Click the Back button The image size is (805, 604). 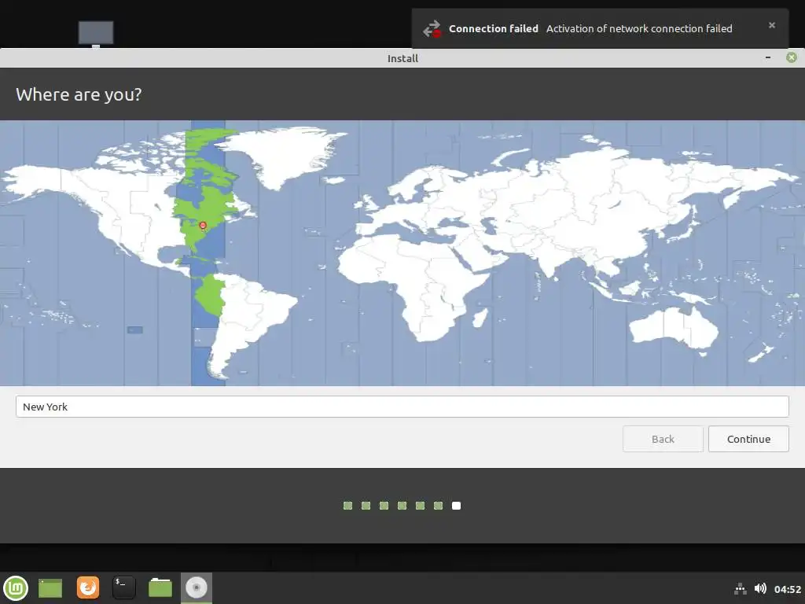pyautogui.click(x=663, y=439)
